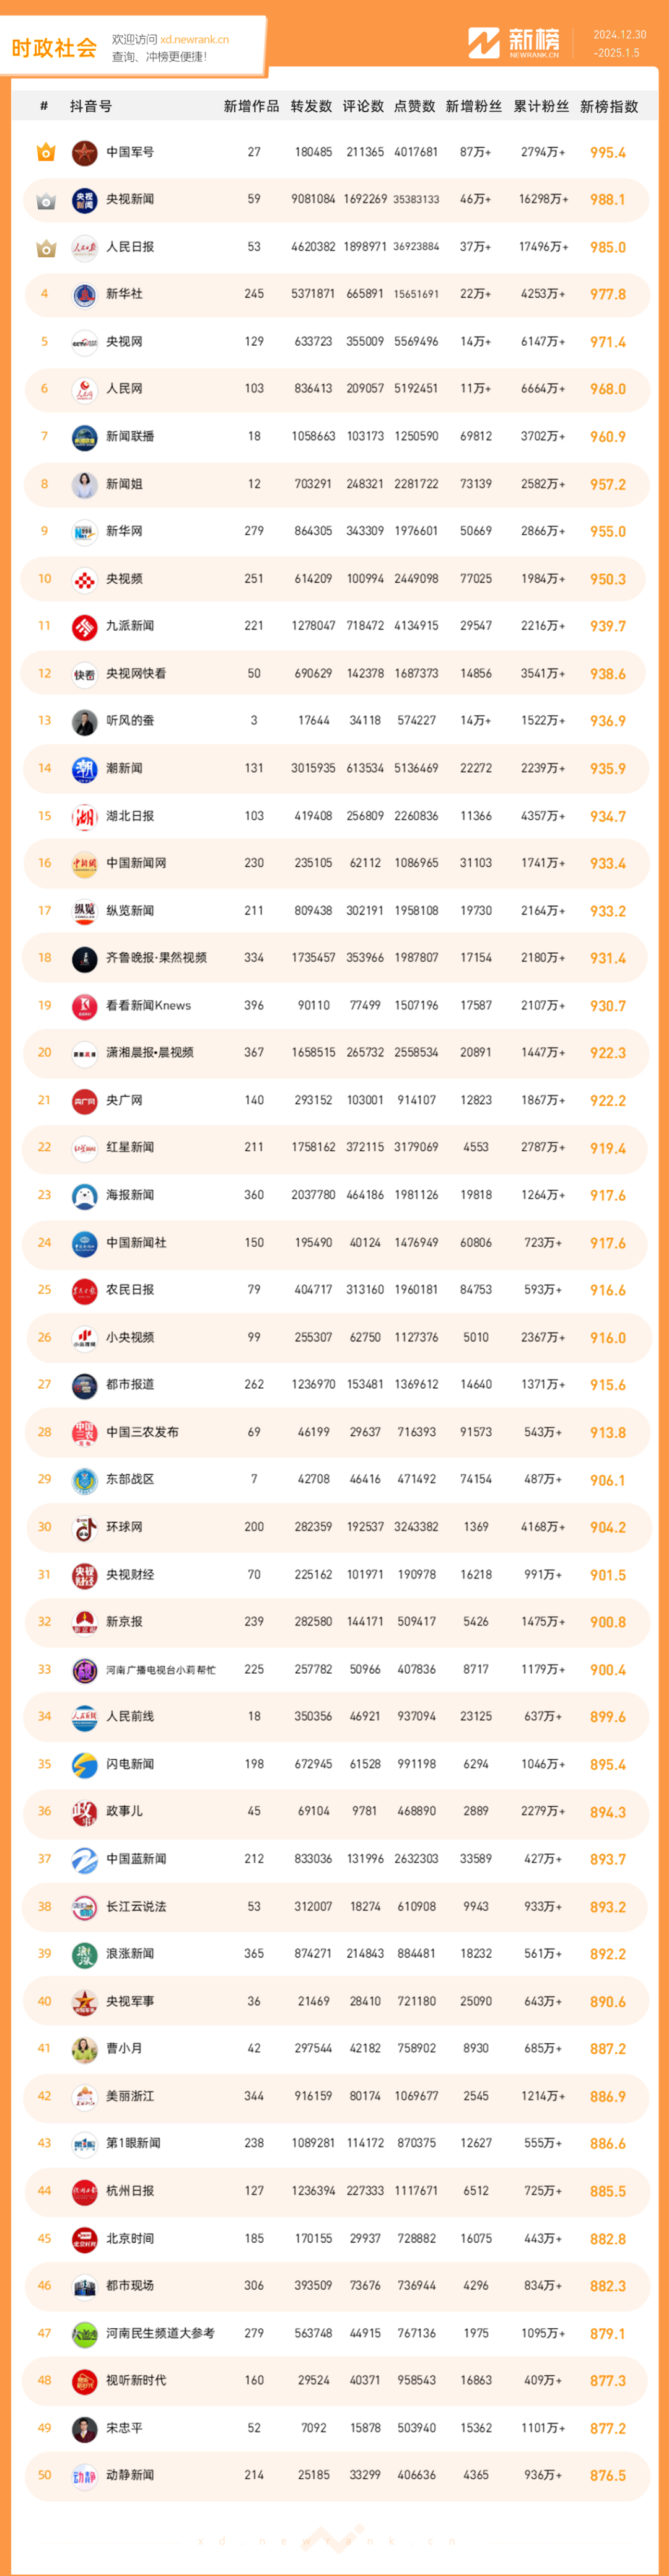The height and width of the screenshot is (2576, 669).
Task: Sort by the 新榜指数 column header
Action: (609, 106)
